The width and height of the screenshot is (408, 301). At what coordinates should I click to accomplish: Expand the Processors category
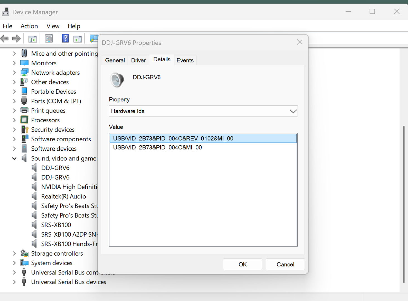pyautogui.click(x=14, y=120)
